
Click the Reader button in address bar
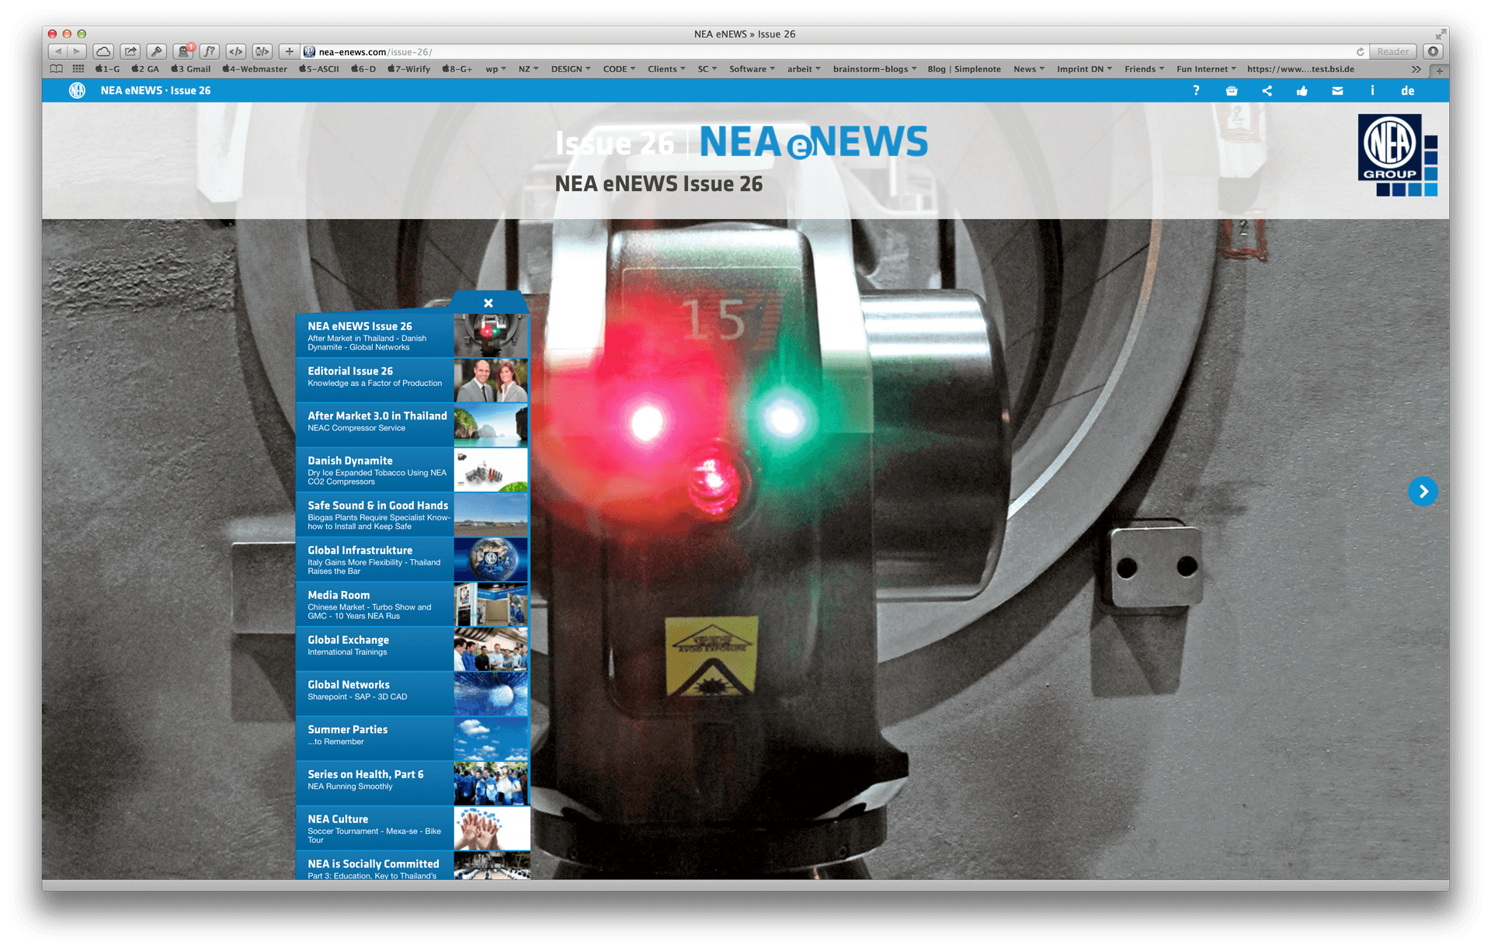coord(1392,52)
